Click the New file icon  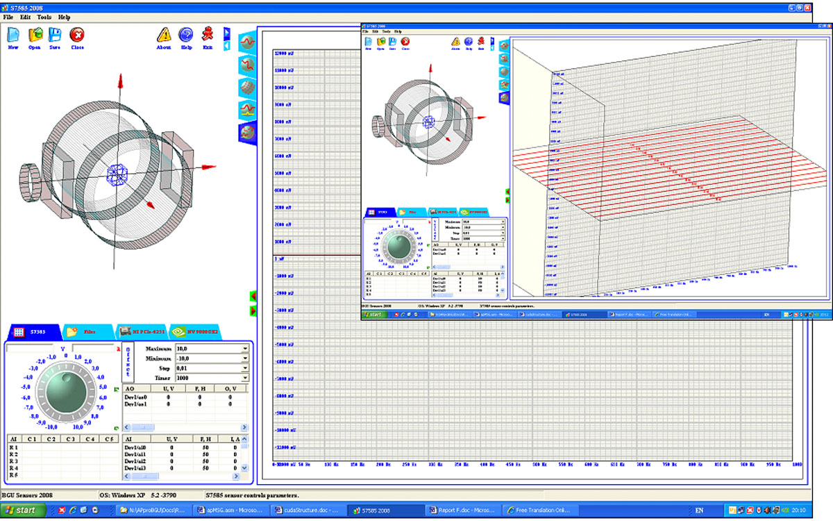[13, 35]
